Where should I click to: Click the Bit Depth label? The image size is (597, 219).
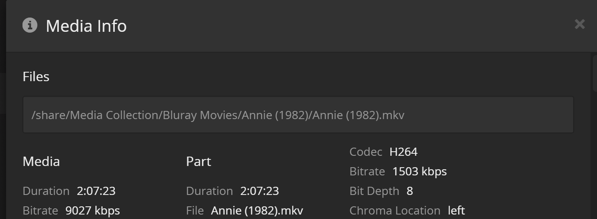pyautogui.click(x=374, y=191)
